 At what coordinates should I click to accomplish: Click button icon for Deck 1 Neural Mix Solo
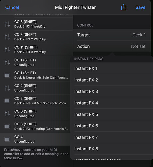7,75
